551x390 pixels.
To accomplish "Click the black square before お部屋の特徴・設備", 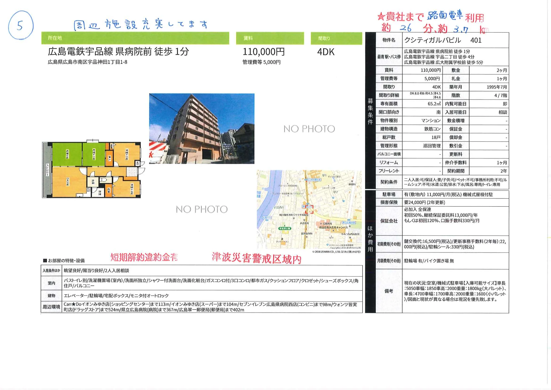I will (45, 260).
